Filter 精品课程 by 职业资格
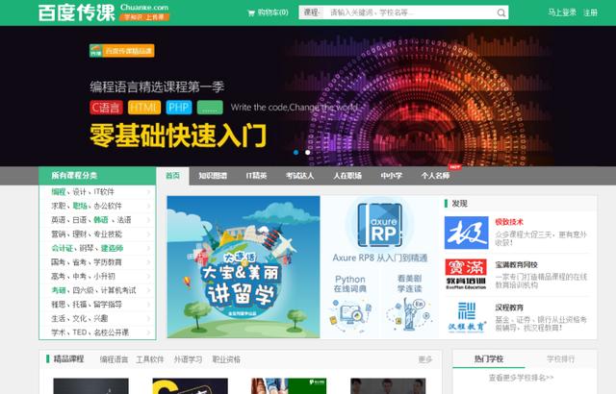This screenshot has height=394, width=616. (226, 359)
